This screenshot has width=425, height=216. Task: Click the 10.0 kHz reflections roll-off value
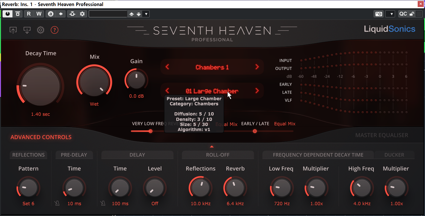(x=201, y=204)
